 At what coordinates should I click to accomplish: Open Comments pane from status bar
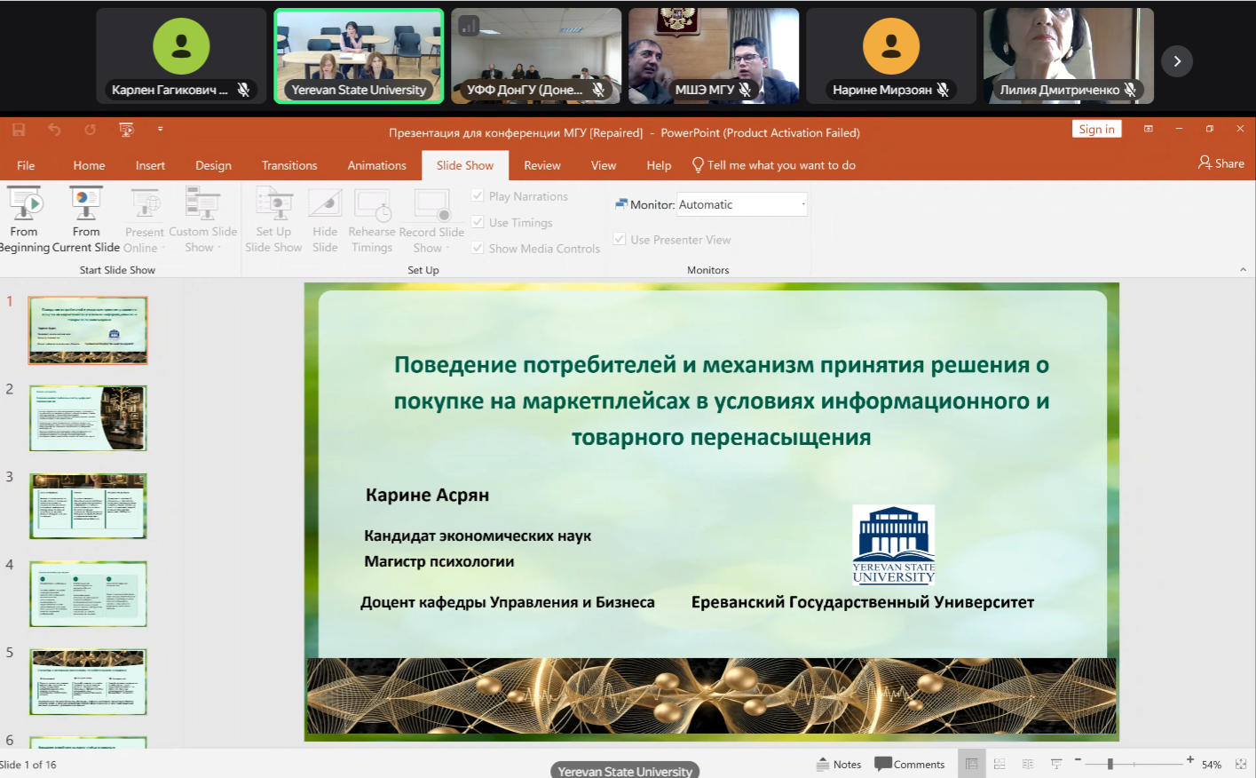point(910,764)
